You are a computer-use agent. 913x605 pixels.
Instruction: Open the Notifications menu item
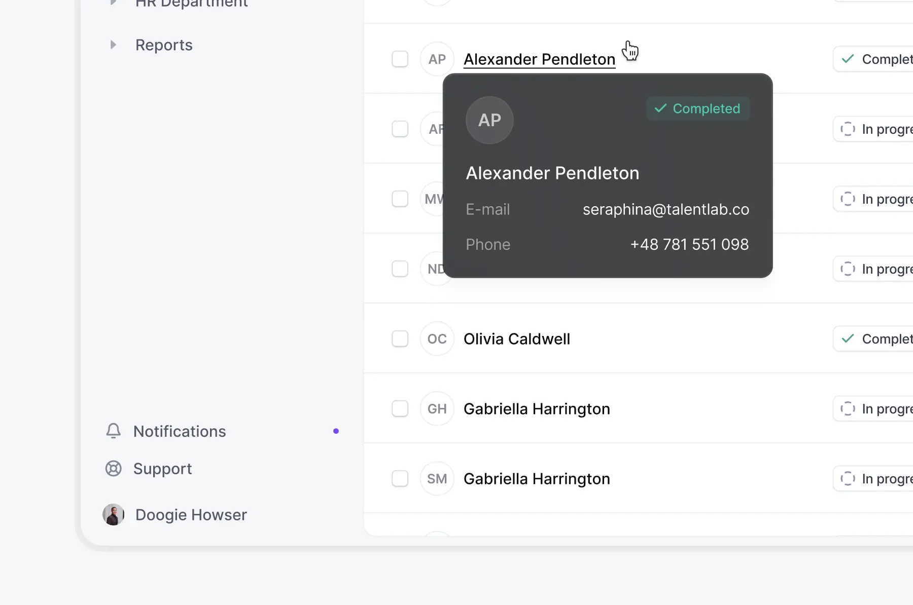pyautogui.click(x=180, y=431)
